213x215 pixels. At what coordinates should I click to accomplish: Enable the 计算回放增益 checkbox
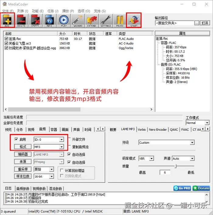click(62, 170)
